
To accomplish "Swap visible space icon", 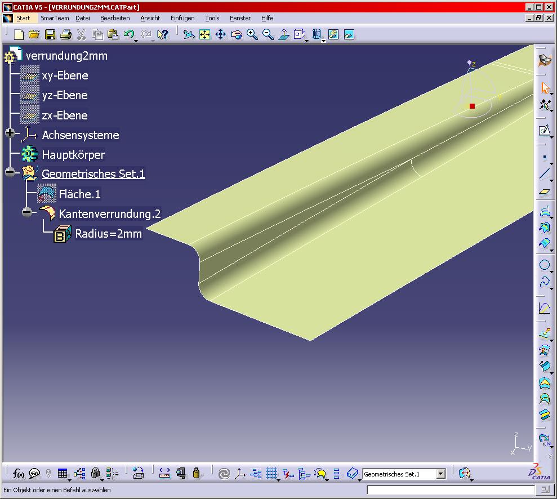I will (x=349, y=34).
